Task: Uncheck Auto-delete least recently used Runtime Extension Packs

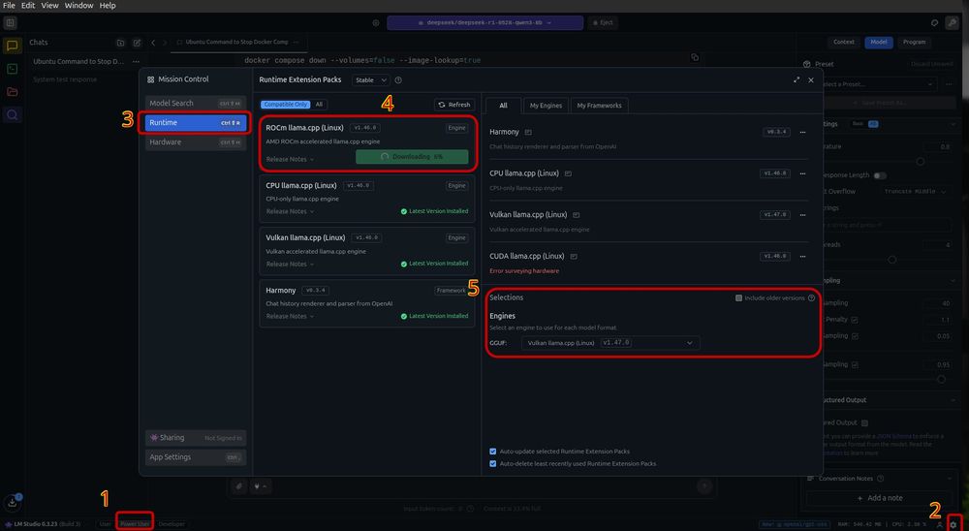Action: (x=492, y=463)
